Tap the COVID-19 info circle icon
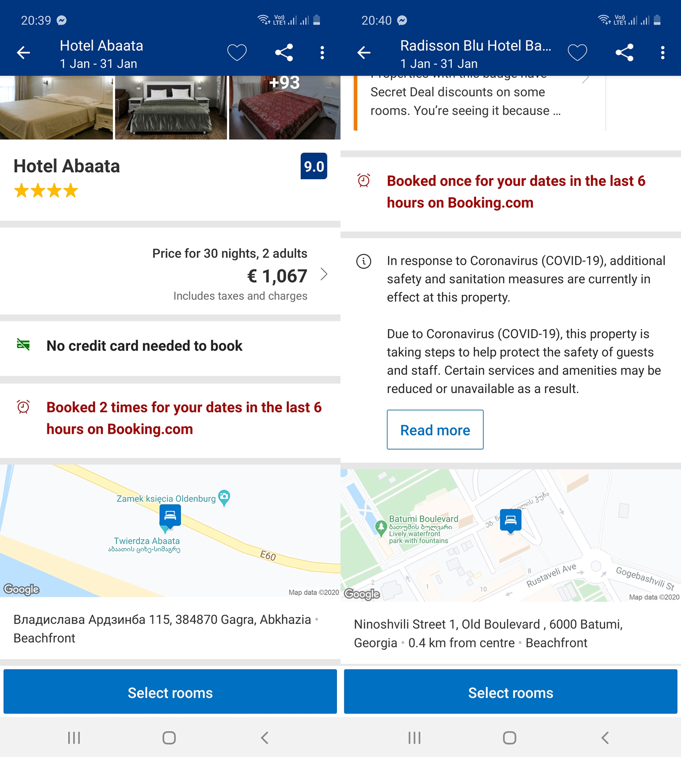681x757 pixels. click(x=364, y=261)
